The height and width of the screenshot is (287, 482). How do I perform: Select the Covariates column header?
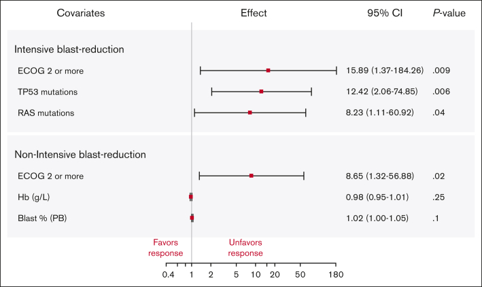click(81, 13)
